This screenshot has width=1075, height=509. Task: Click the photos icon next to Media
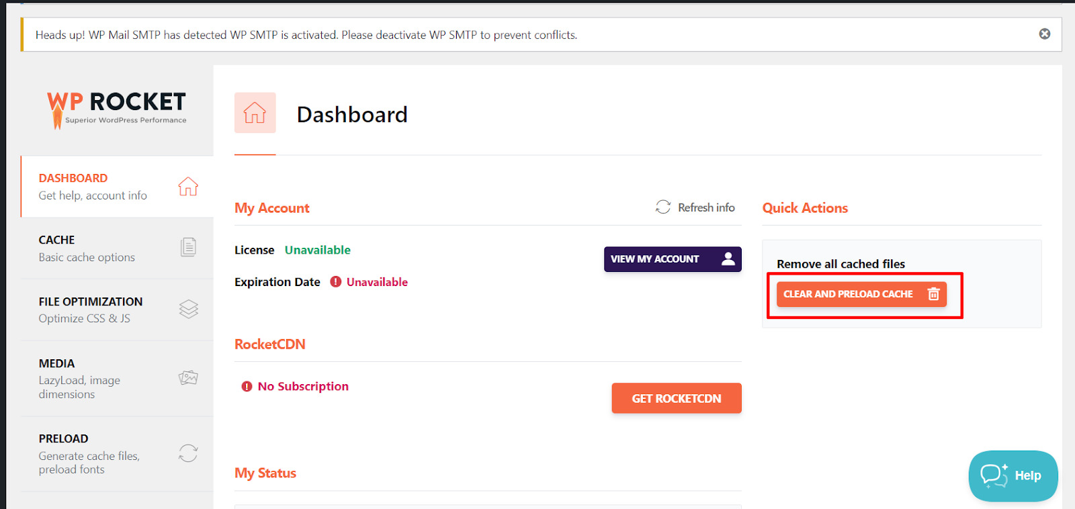point(188,378)
